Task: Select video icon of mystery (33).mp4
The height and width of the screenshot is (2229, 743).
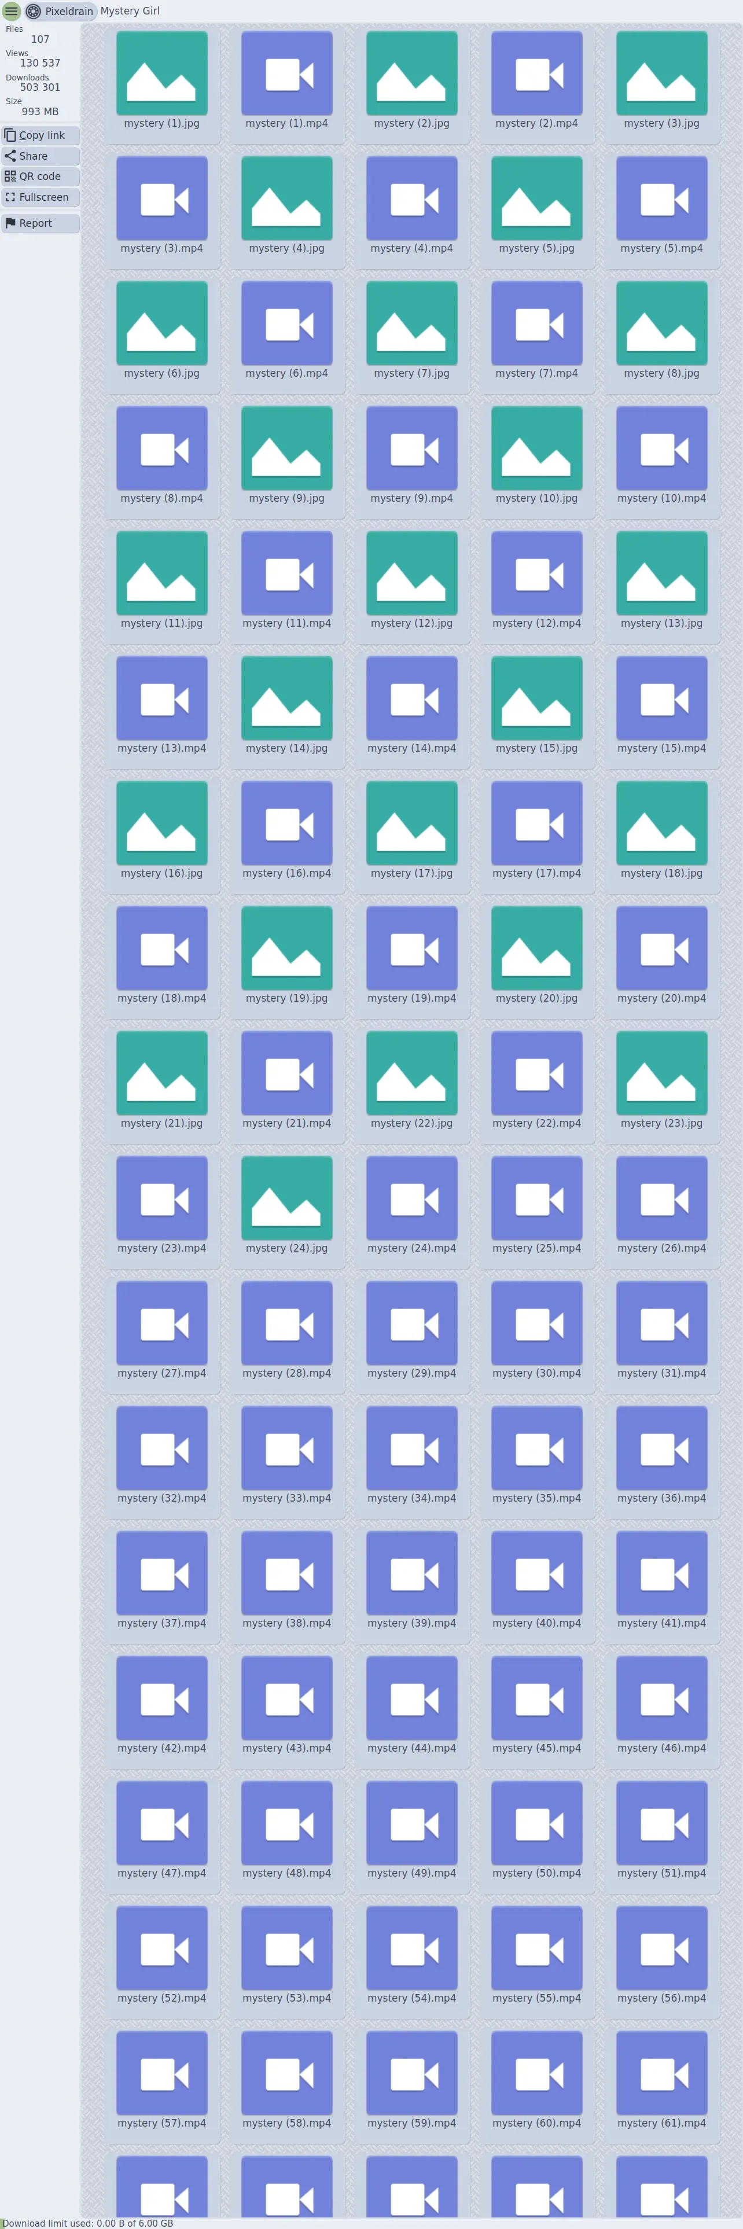Action: click(286, 1448)
